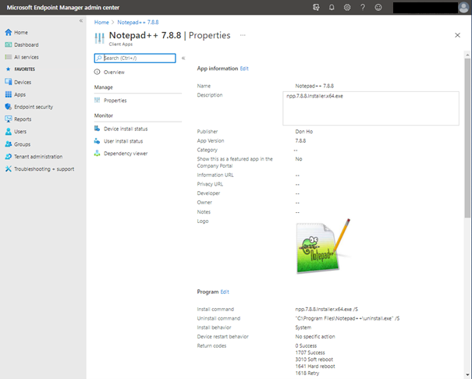Click the Notepad++ logo image
Image resolution: width=472 pixels, height=379 pixels.
pyautogui.click(x=323, y=246)
